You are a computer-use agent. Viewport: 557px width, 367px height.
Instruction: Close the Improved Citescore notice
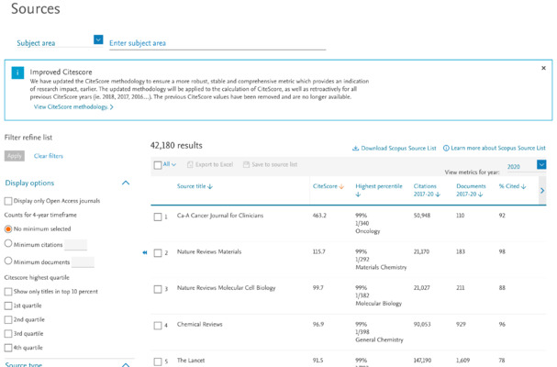coord(543,68)
